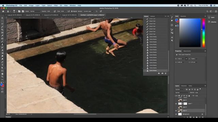Open the workspace switcher icon

pyautogui.click(x=211, y=11)
